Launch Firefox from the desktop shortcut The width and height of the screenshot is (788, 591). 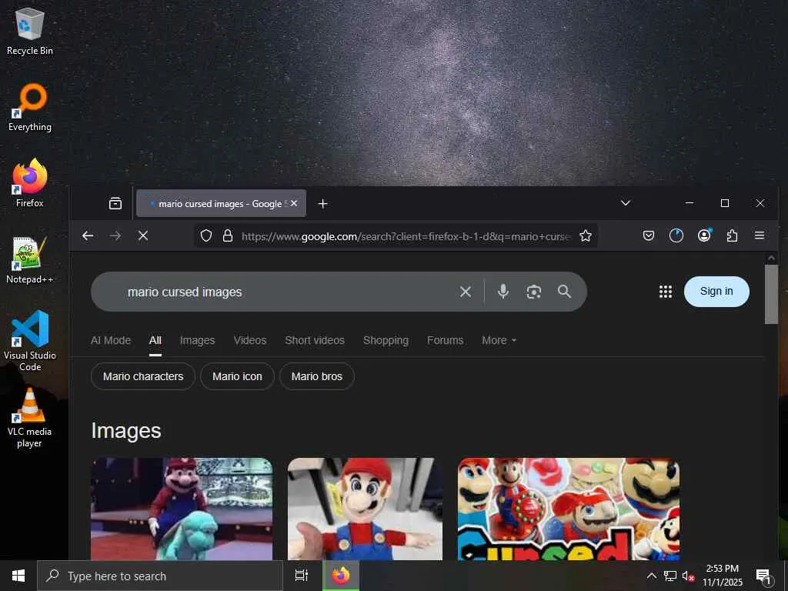point(30,183)
